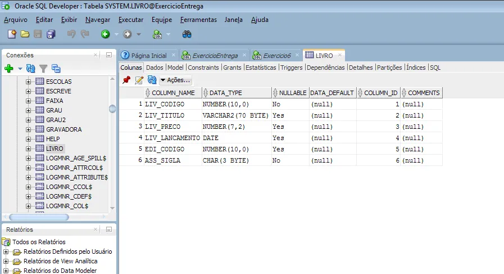The height and width of the screenshot is (274, 504).
Task: Click the Open folder toolbar icon
Action: [x=25, y=34]
